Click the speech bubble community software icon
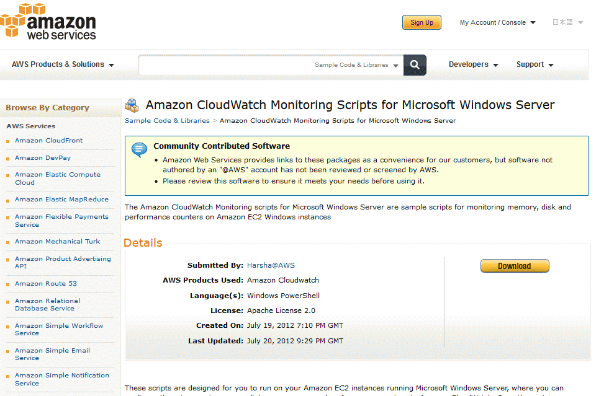Image resolution: width=609 pixels, height=396 pixels. 139,149
